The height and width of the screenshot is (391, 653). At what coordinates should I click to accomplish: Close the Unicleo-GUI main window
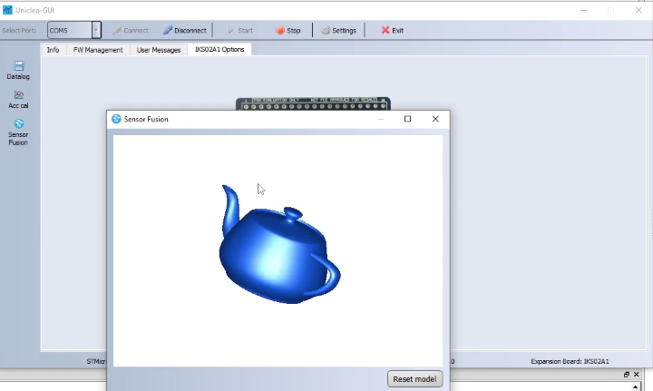coord(638,10)
